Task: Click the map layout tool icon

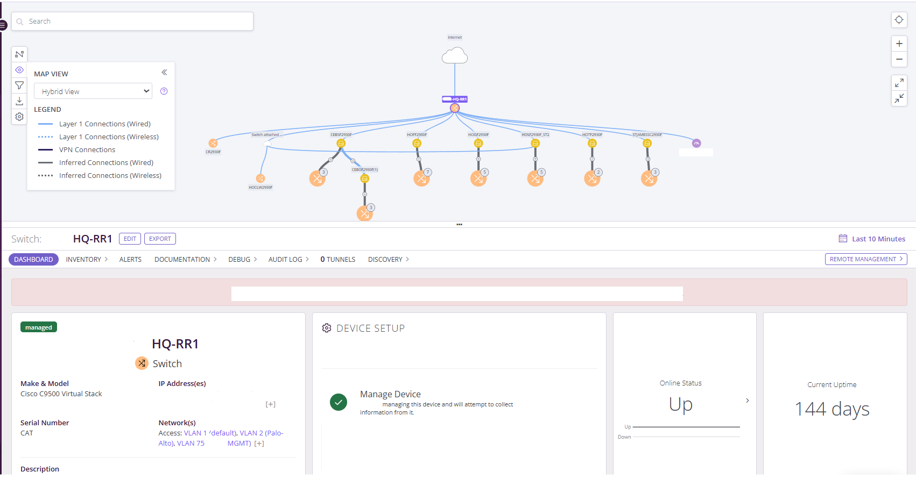Action: tap(19, 54)
